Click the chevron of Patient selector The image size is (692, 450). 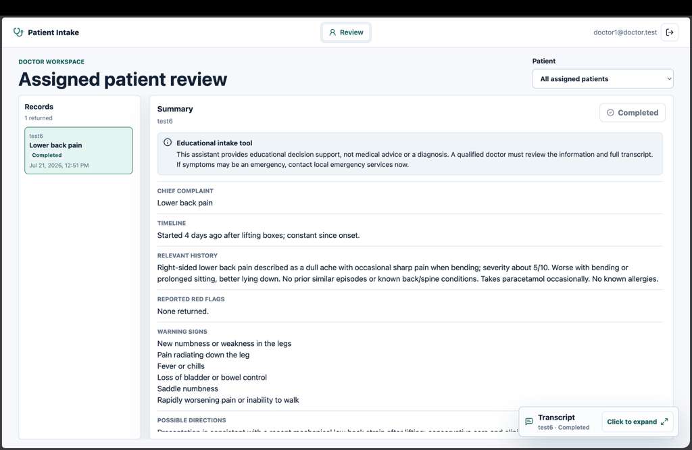668,79
